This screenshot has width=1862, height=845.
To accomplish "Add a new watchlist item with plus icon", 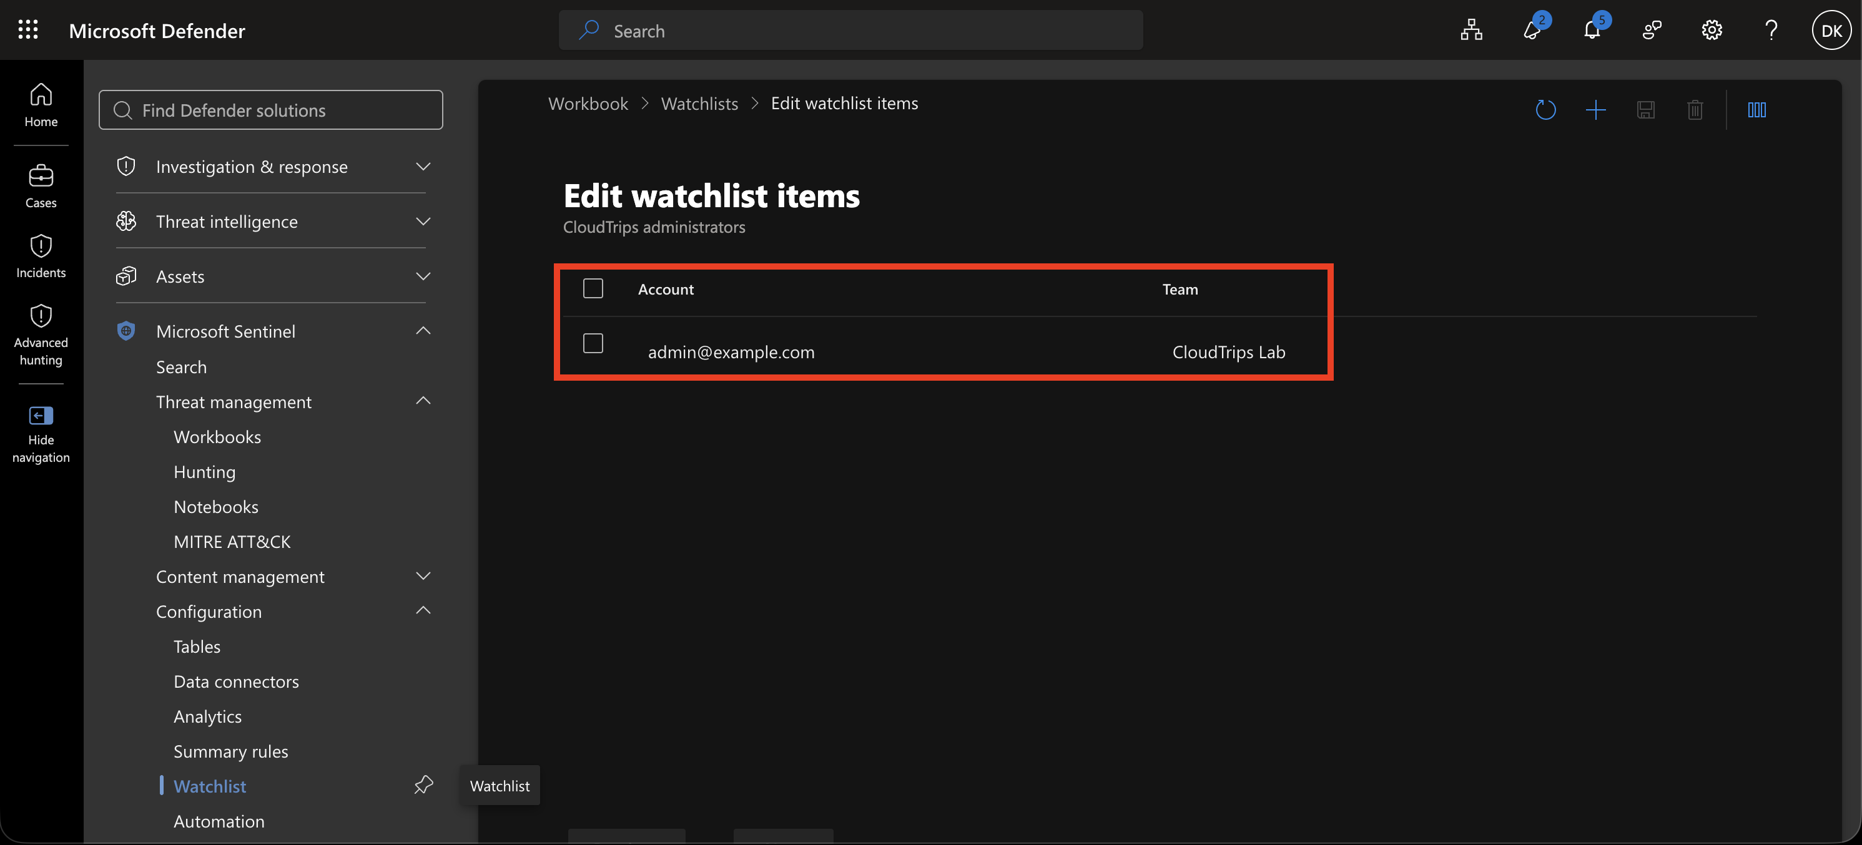I will tap(1595, 110).
